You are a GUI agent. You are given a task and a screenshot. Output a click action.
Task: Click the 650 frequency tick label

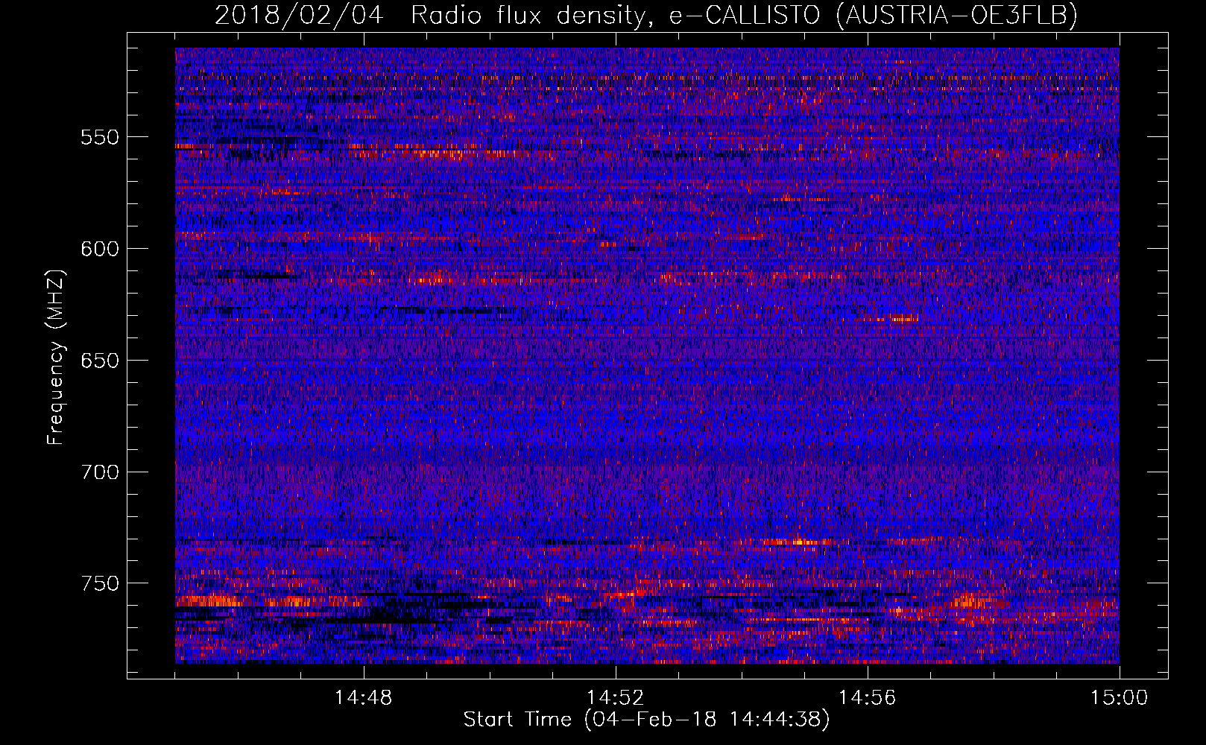[100, 361]
